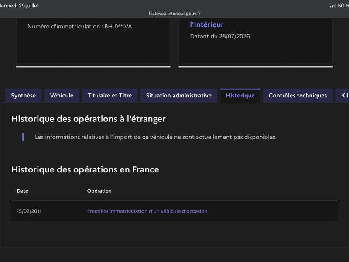Screen dimensions: 349x262
Task: Click the 15/02/2011 date cell
Action: (29, 211)
